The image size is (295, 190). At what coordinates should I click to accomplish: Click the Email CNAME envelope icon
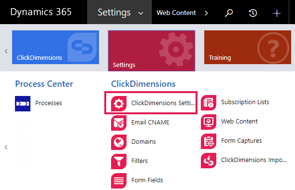tap(118, 123)
